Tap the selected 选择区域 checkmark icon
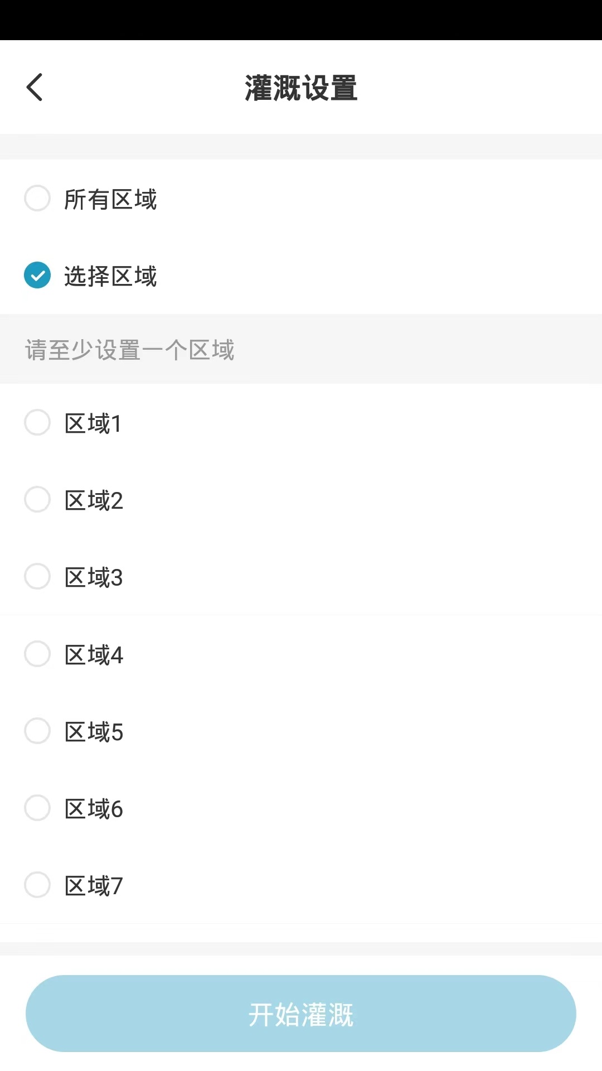The image size is (602, 1071). (x=37, y=275)
